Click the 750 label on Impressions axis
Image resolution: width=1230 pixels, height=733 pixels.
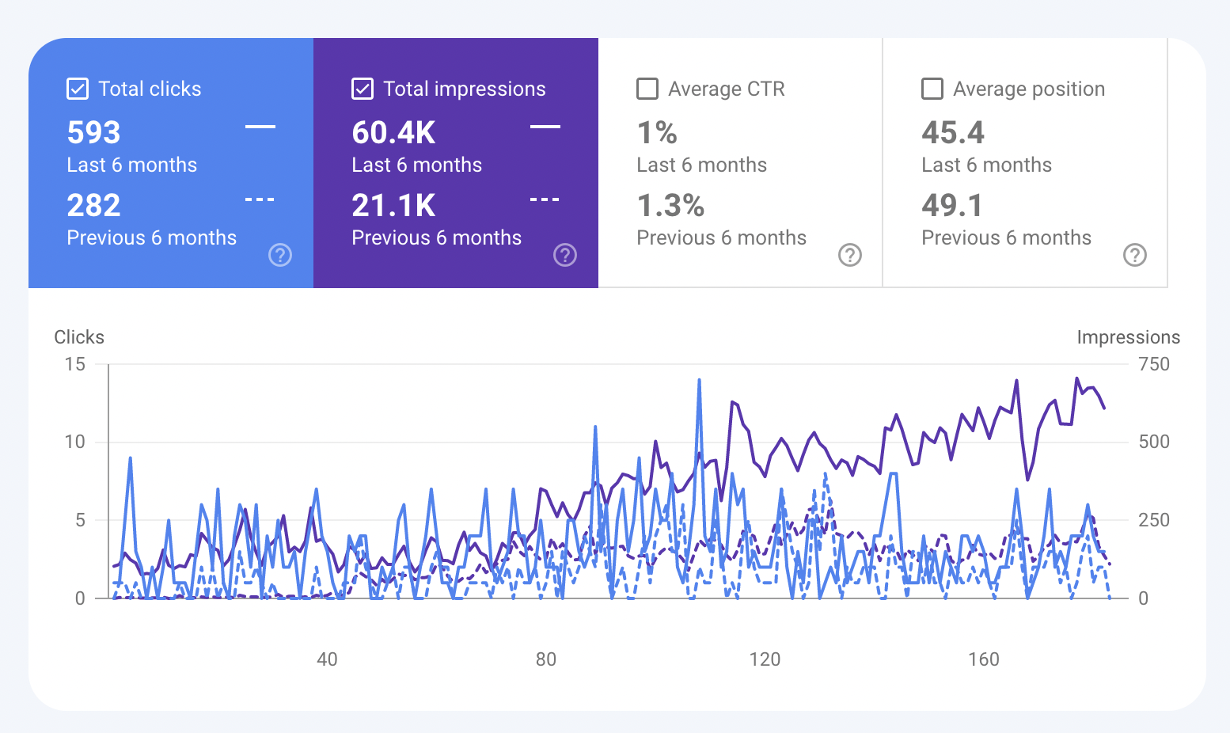(x=1154, y=364)
